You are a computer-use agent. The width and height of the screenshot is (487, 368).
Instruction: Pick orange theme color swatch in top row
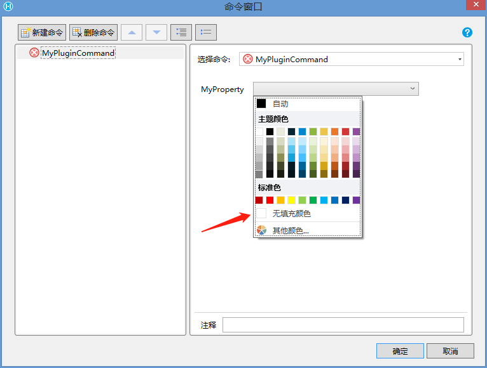click(x=335, y=131)
